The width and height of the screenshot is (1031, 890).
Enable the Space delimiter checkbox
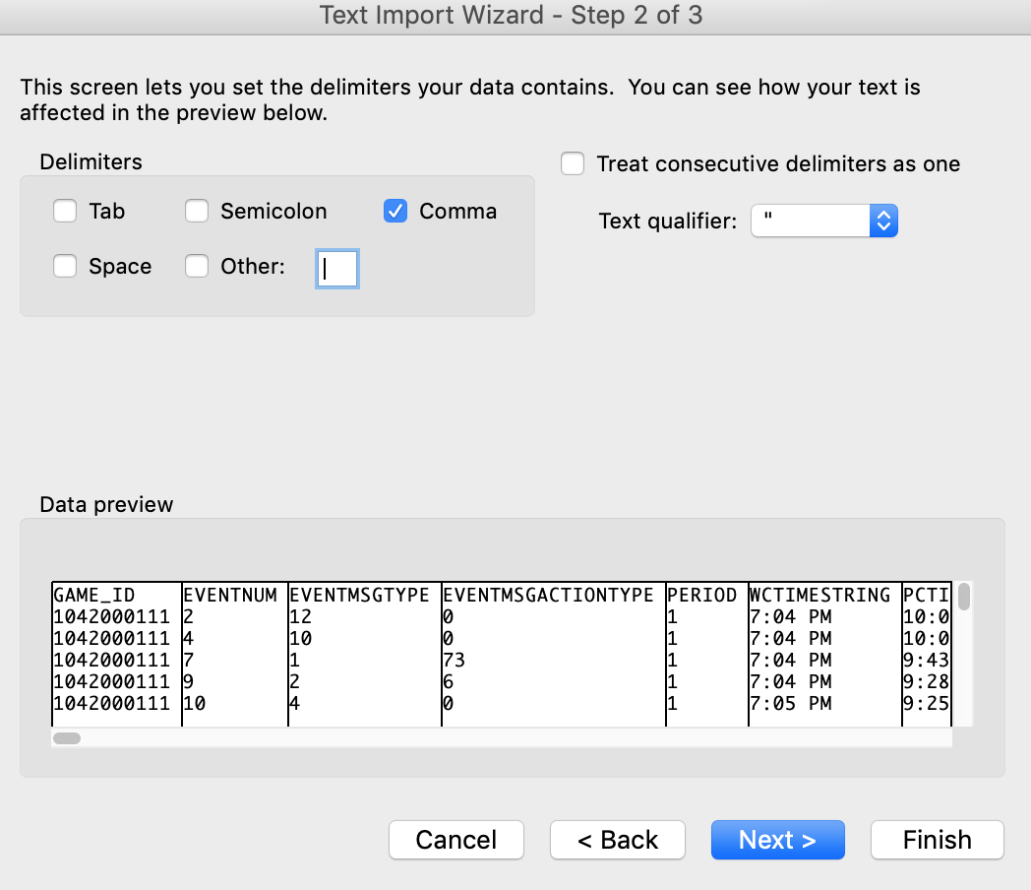(x=65, y=267)
